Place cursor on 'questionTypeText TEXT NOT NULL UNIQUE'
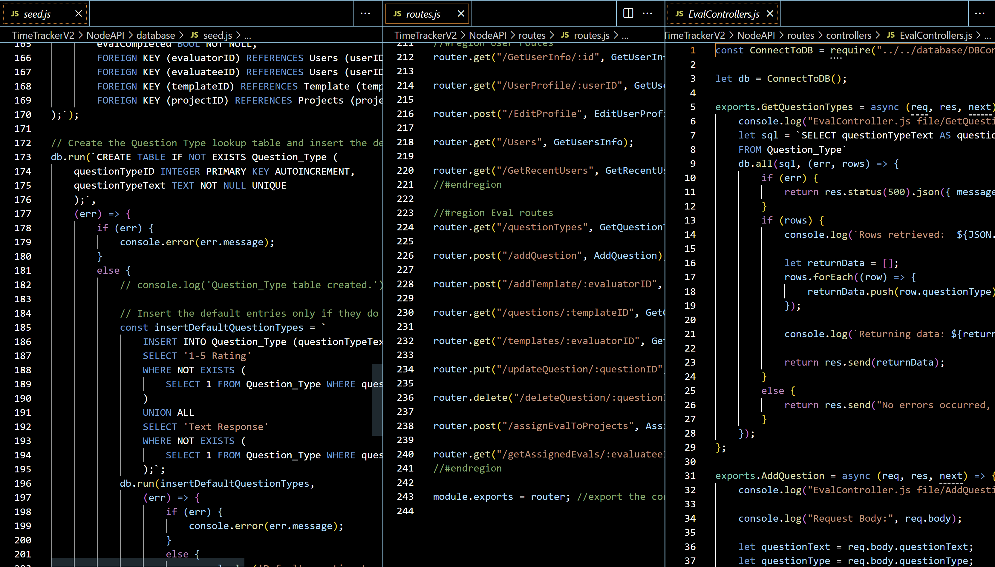 point(180,185)
